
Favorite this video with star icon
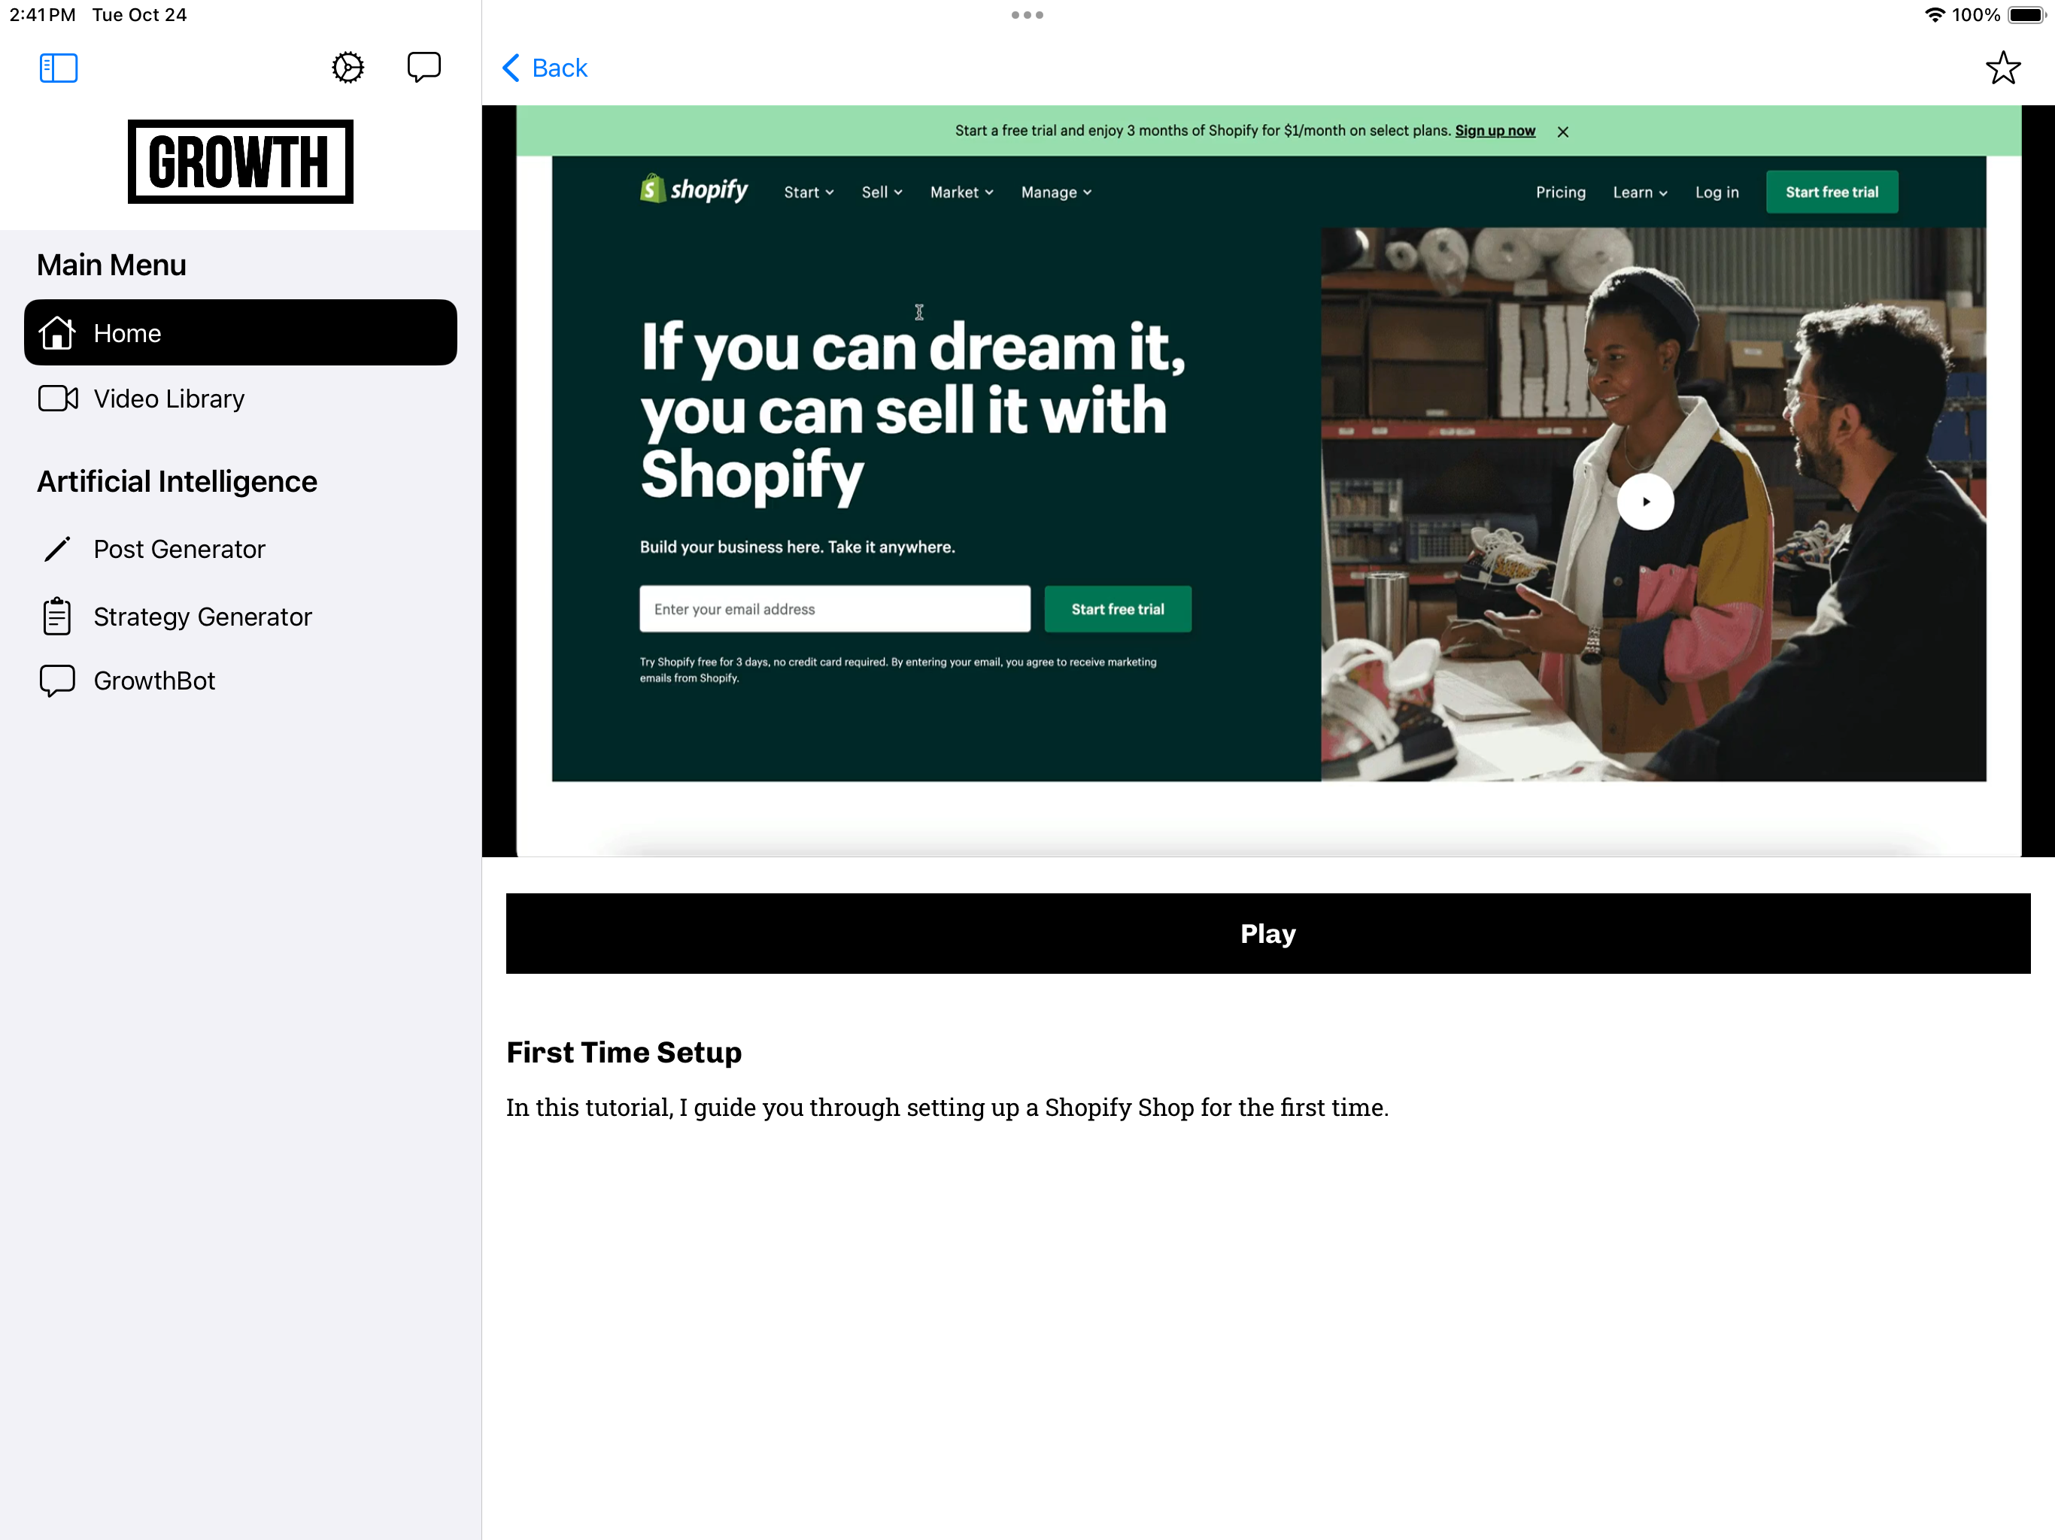[x=2003, y=68]
